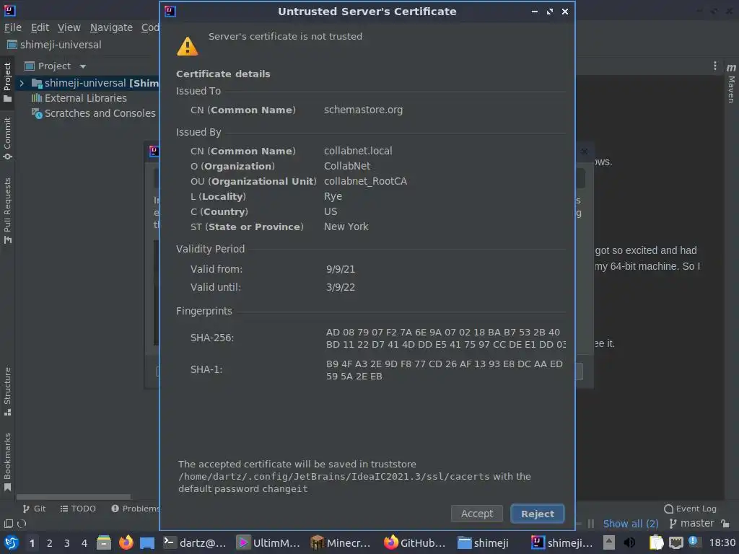Open the Maven tool window
The image size is (739, 554).
click(731, 84)
